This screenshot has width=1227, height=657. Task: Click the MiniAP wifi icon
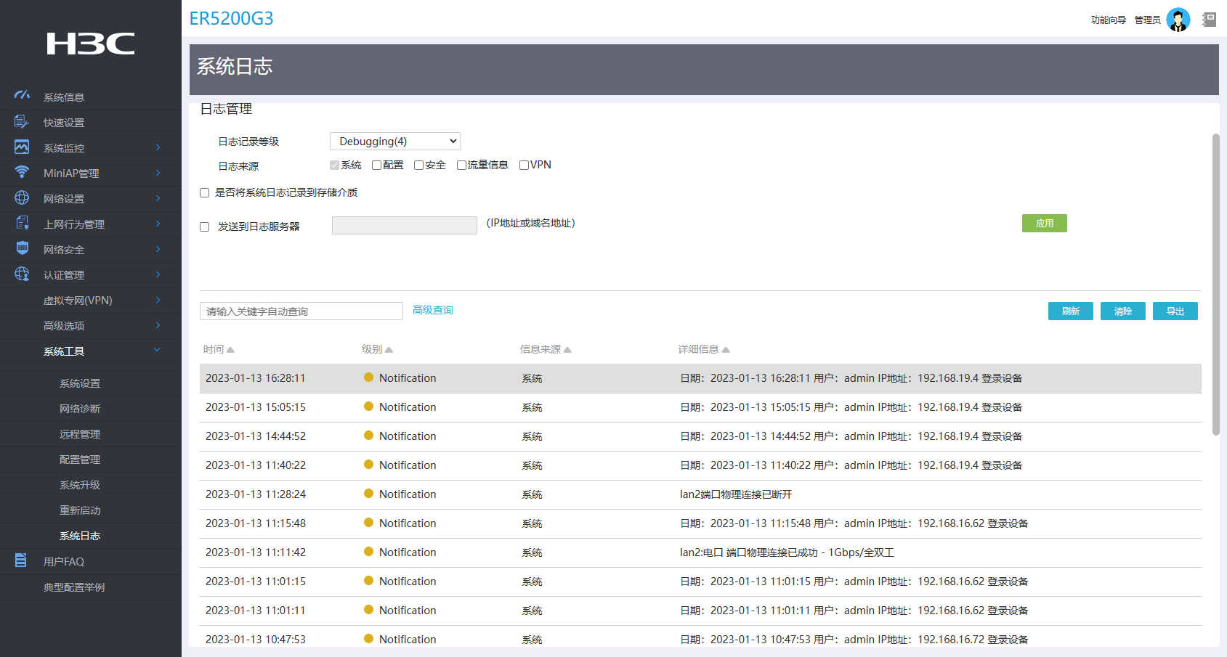pos(22,172)
